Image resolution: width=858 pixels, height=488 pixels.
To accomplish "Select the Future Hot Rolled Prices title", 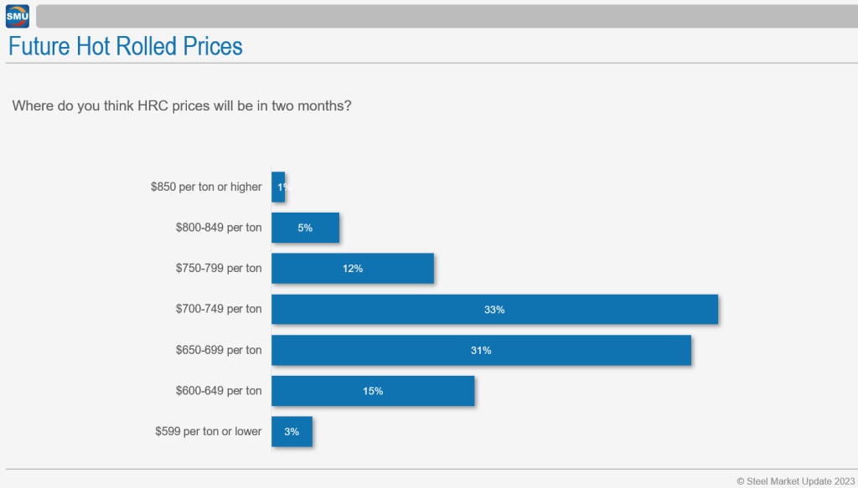I will [126, 46].
